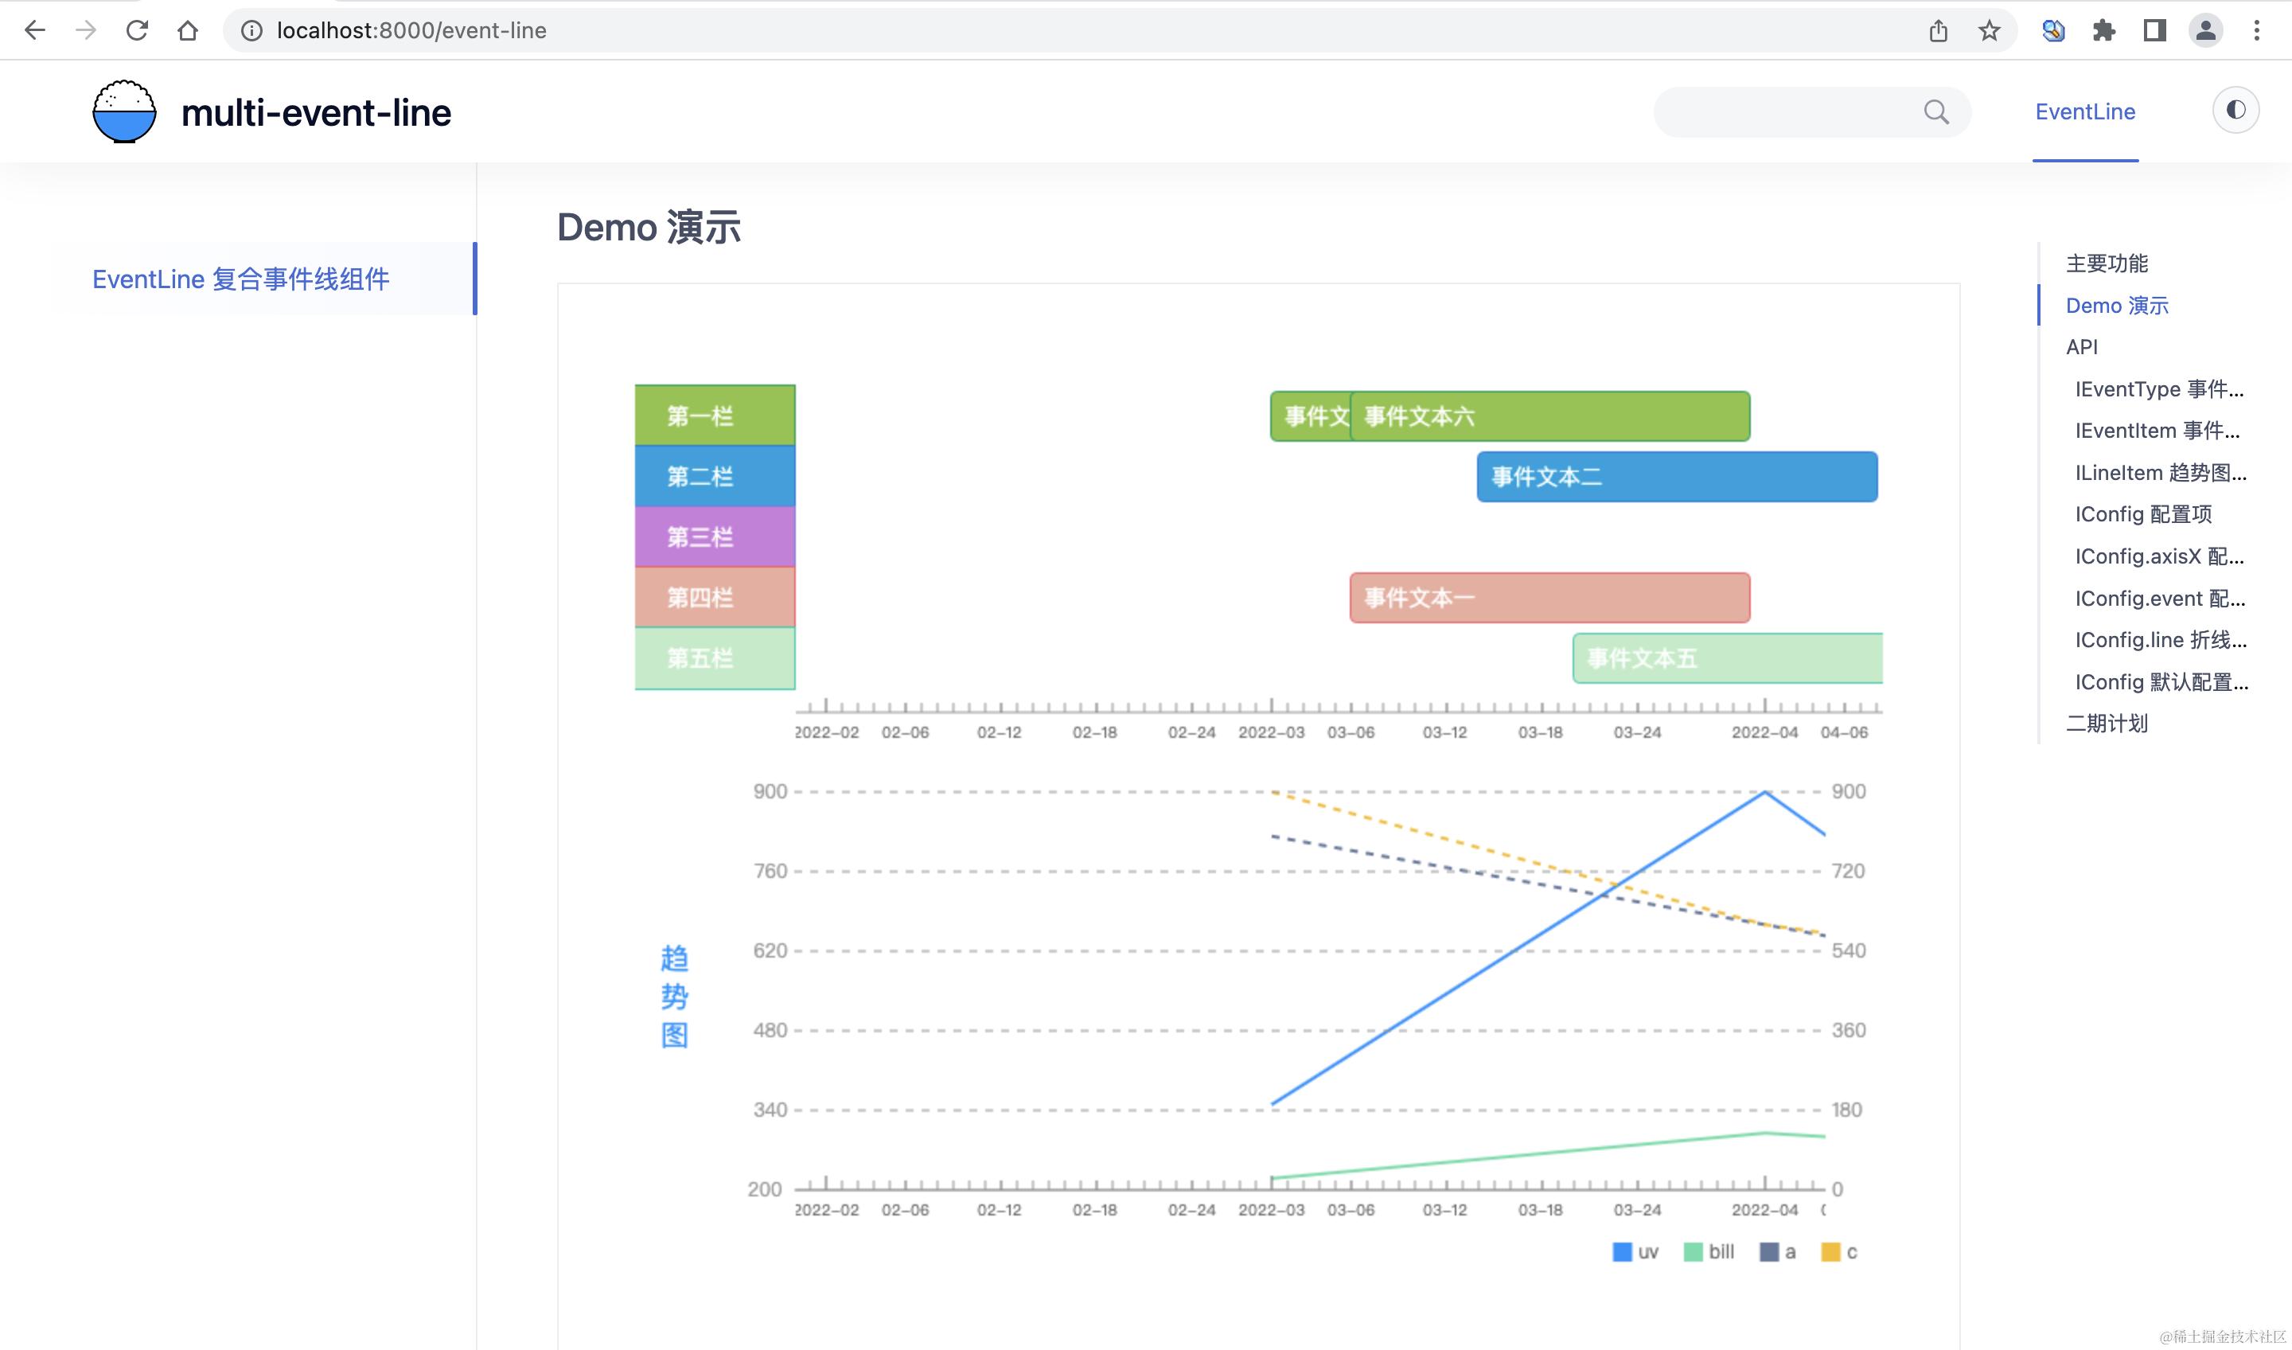Click the magnifier search icon
Viewport: 2292px width, 1350px height.
tap(1936, 112)
